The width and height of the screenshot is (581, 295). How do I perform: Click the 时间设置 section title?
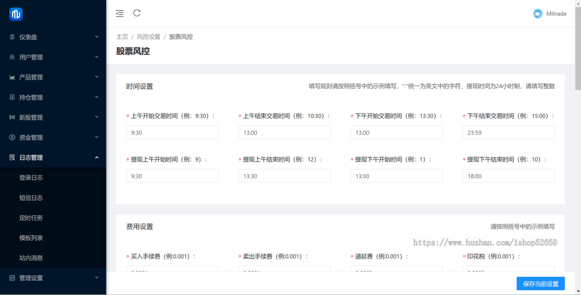139,87
